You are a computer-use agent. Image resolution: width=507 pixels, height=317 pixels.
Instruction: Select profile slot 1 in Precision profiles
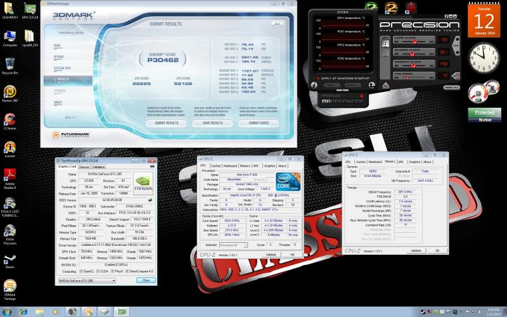click(324, 101)
